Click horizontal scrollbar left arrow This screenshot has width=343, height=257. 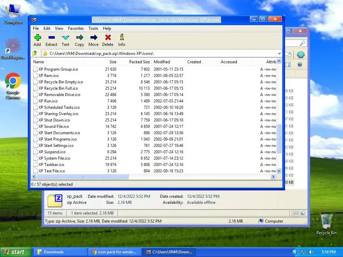tap(34, 177)
